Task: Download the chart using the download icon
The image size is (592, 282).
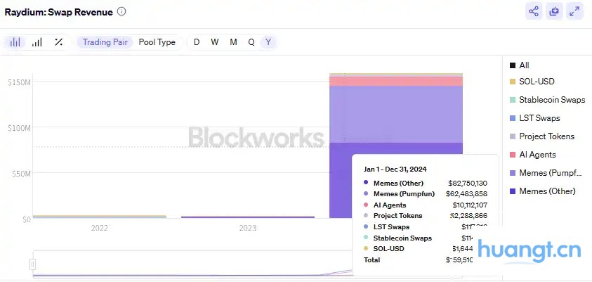Action: coord(554,11)
